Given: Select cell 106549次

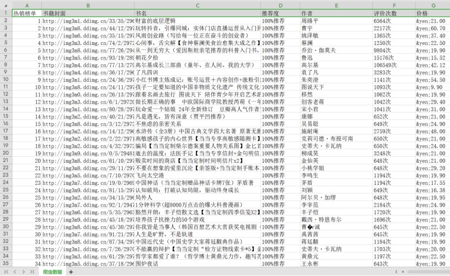Looking at the screenshot, I should [394, 65].
